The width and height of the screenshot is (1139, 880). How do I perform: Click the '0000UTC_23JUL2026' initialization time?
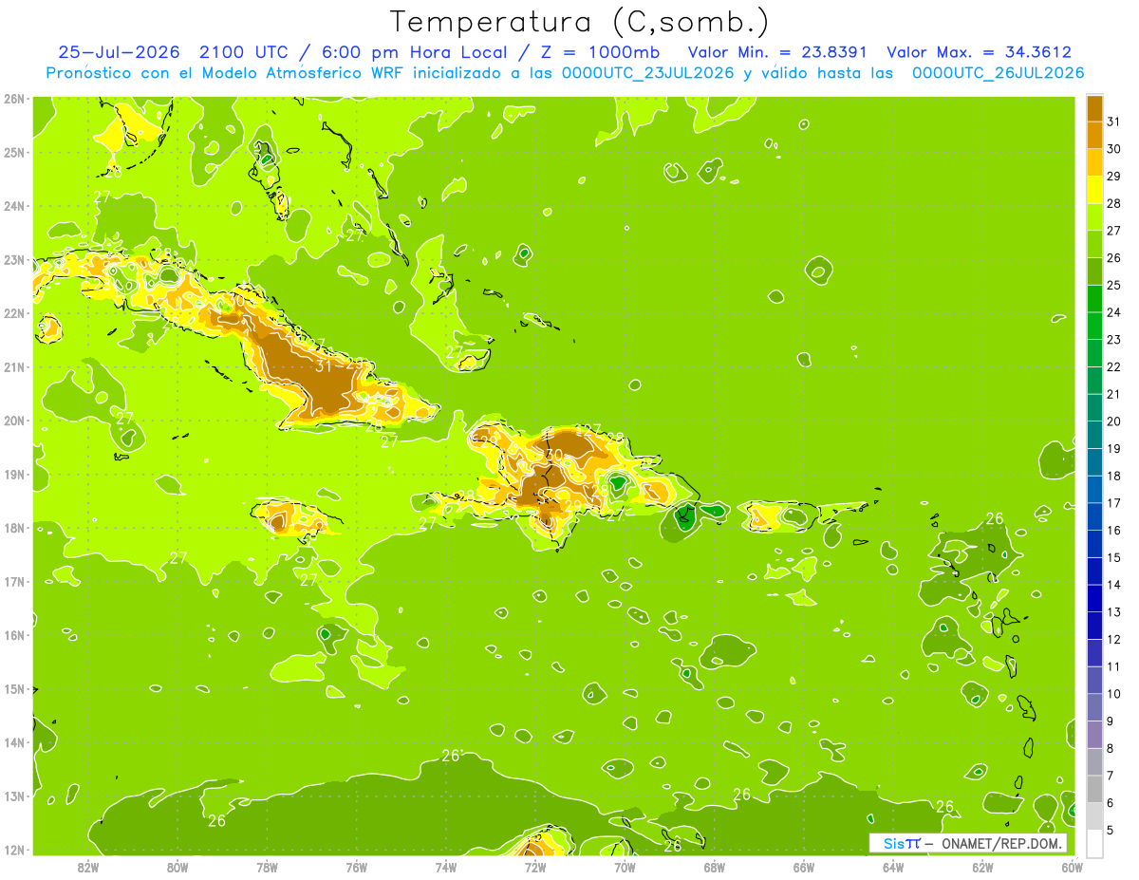click(648, 72)
